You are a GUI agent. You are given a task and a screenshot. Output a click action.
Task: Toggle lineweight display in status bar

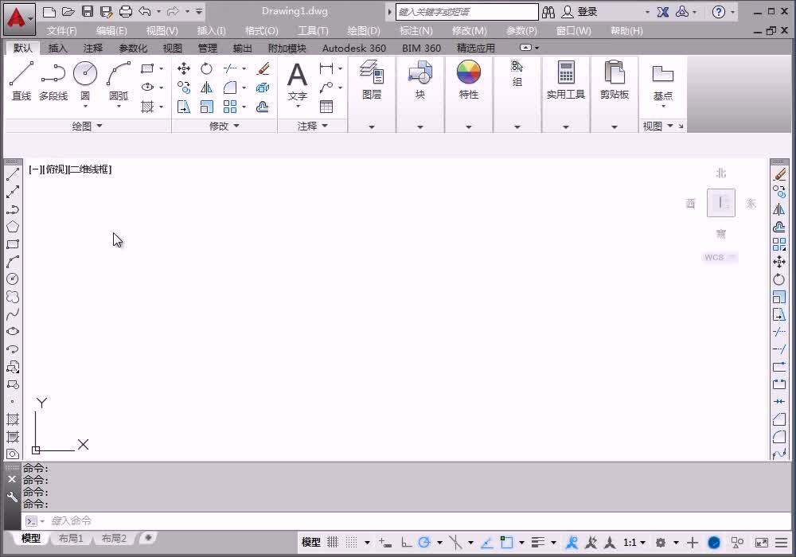pyautogui.click(x=537, y=543)
